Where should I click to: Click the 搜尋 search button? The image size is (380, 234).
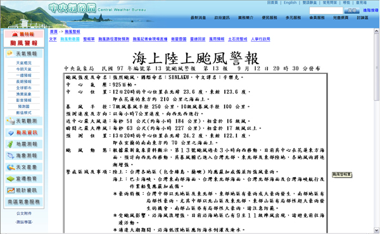click(x=351, y=11)
